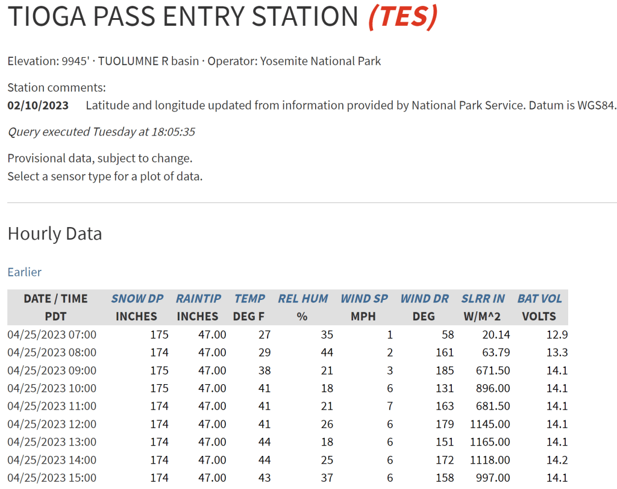Viewport: 617px width, 489px height.
Task: Click the Hourly Data heading
Action: pyautogui.click(x=55, y=234)
